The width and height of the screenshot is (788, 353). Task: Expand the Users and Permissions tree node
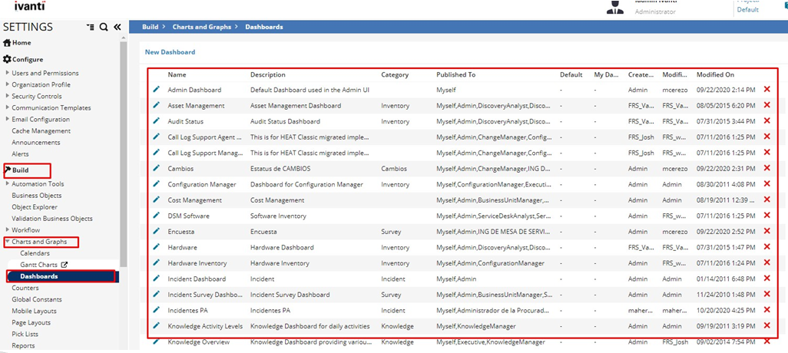[x=8, y=74]
